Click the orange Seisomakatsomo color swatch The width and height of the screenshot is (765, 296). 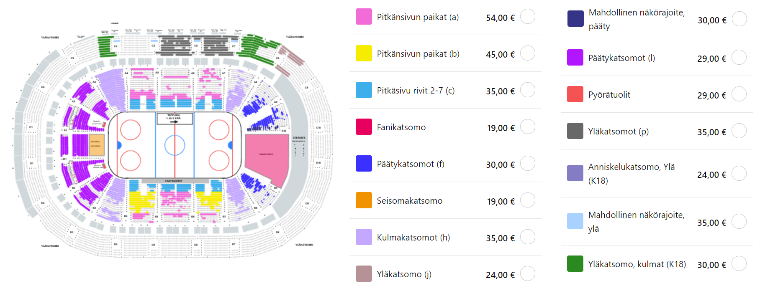[364, 200]
